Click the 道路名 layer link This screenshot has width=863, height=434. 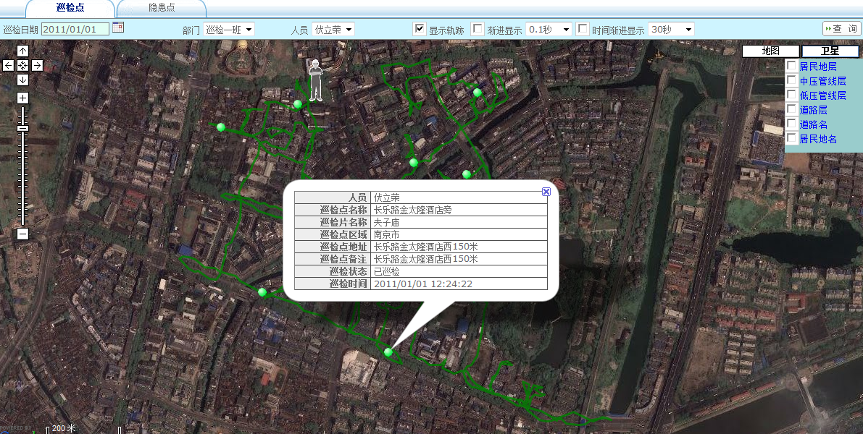tap(814, 124)
